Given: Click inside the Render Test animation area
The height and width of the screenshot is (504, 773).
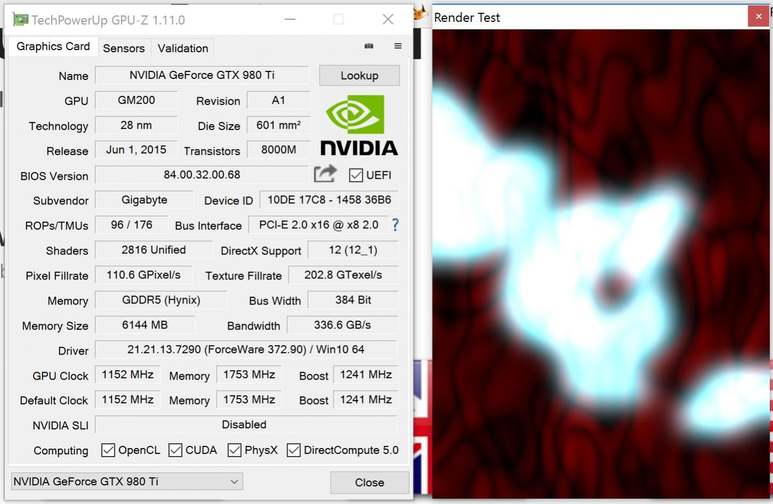Looking at the screenshot, I should [x=601, y=264].
